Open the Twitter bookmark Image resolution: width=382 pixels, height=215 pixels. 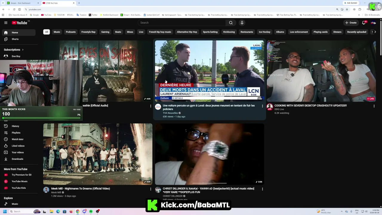93,15
